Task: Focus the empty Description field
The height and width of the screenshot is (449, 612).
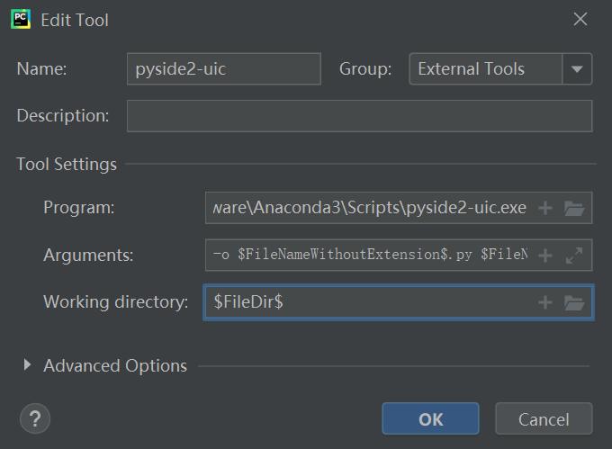Action: (359, 116)
